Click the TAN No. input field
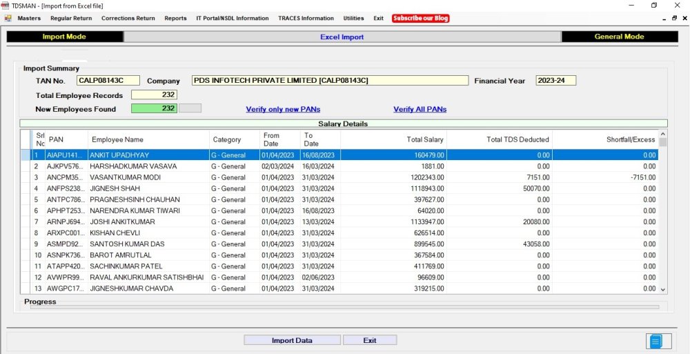This screenshot has width=690, height=354. [108, 81]
